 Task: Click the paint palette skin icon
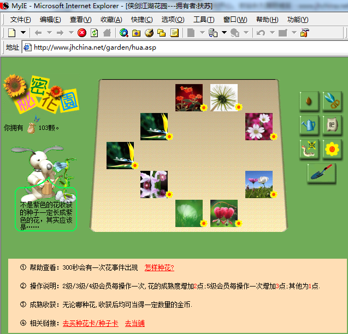(149, 33)
